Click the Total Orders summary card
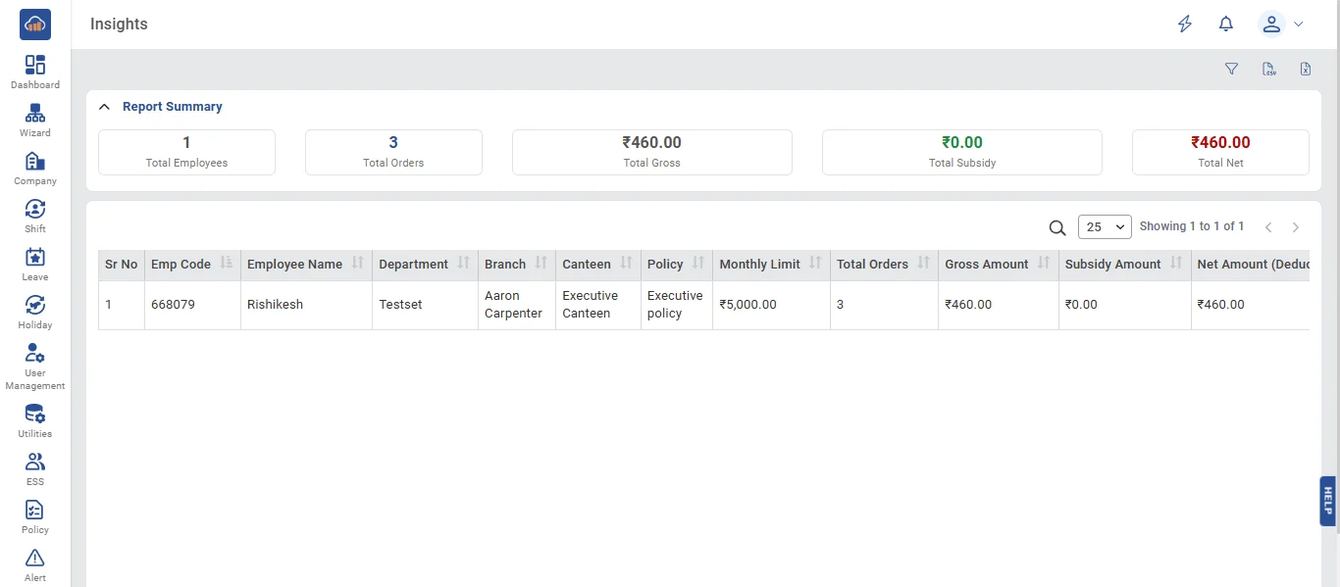Viewport: 1340px width, 587px height. (x=393, y=152)
